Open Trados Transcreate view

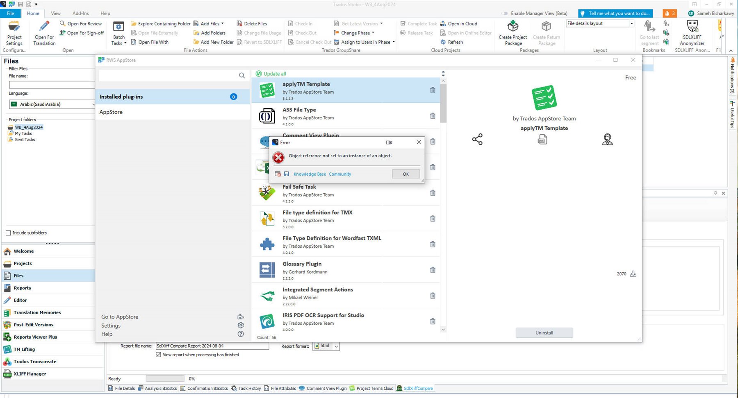52,362
